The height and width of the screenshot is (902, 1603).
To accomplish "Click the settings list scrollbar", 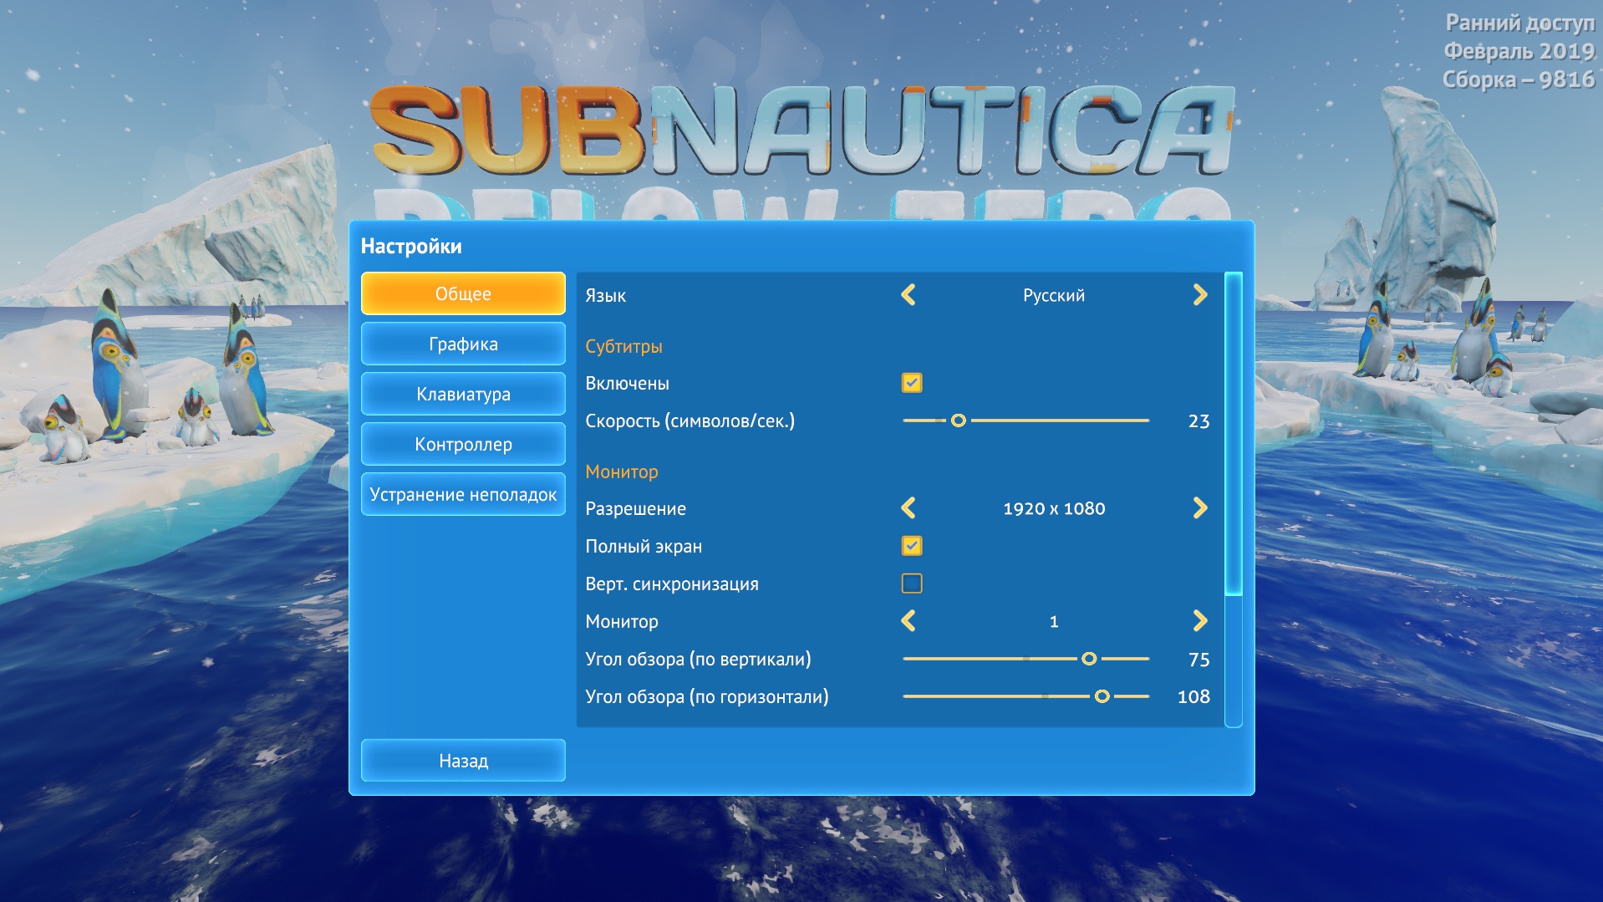I will pos(1233,435).
